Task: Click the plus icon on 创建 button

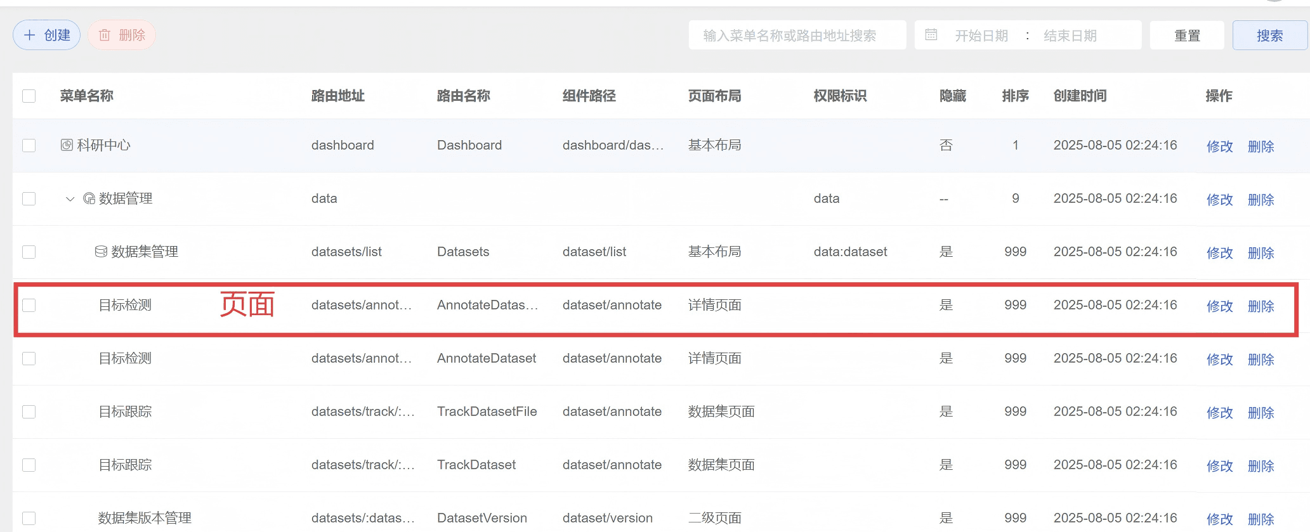Action: (x=29, y=35)
